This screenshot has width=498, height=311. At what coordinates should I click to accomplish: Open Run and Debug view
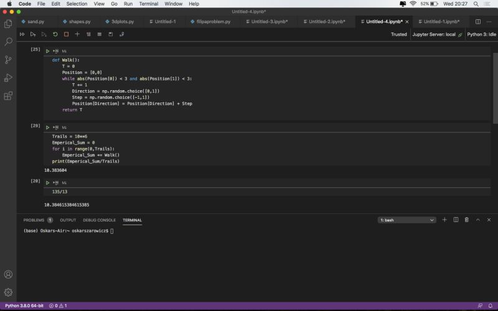click(x=8, y=78)
